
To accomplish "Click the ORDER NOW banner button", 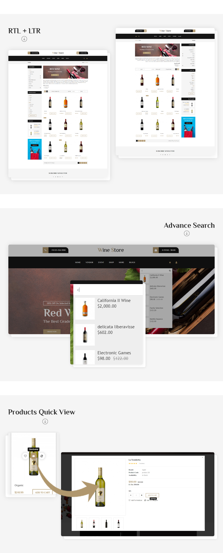I will [x=52, y=332].
